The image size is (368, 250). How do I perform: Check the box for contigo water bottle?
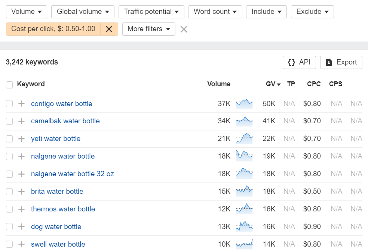(9, 104)
